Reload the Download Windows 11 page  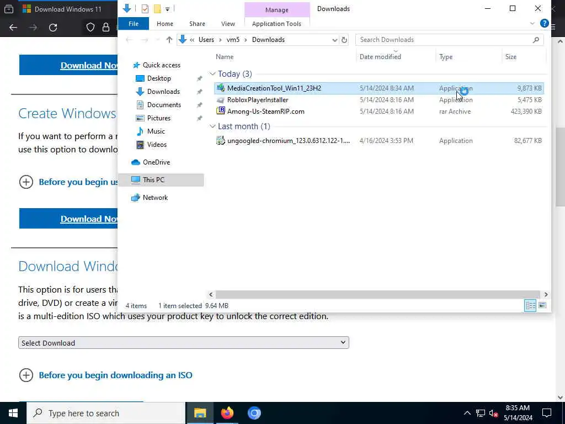point(53,28)
